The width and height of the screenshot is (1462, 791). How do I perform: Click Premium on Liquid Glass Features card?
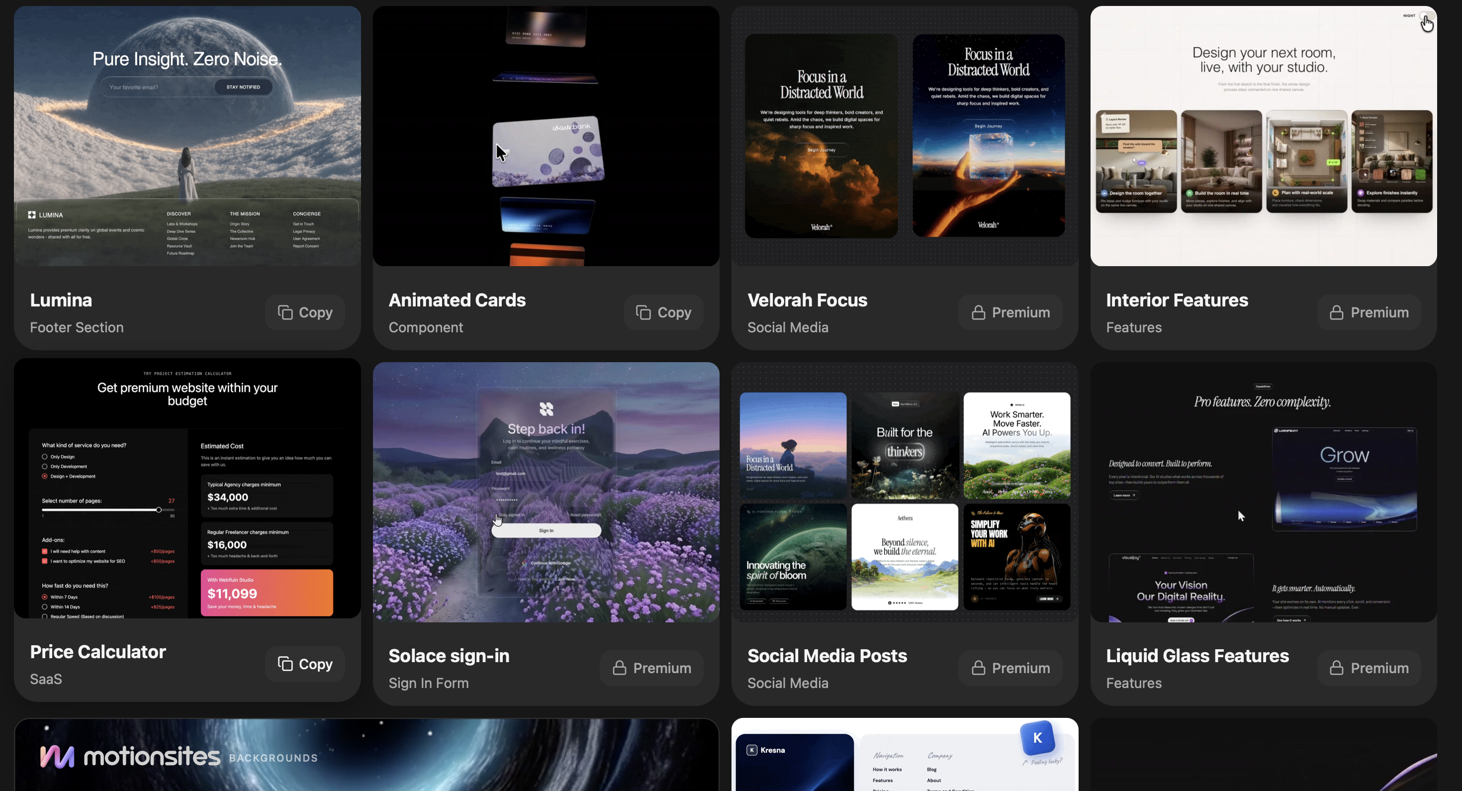click(x=1369, y=668)
